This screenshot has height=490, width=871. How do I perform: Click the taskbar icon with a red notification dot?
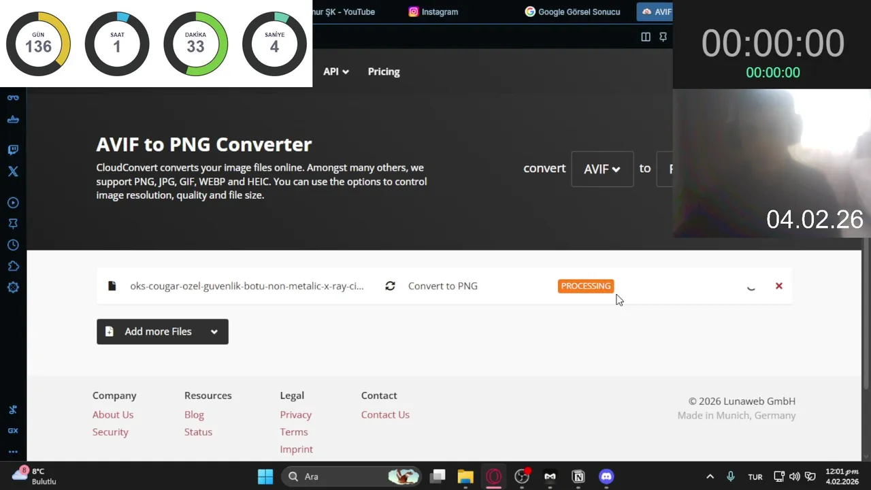click(x=522, y=476)
